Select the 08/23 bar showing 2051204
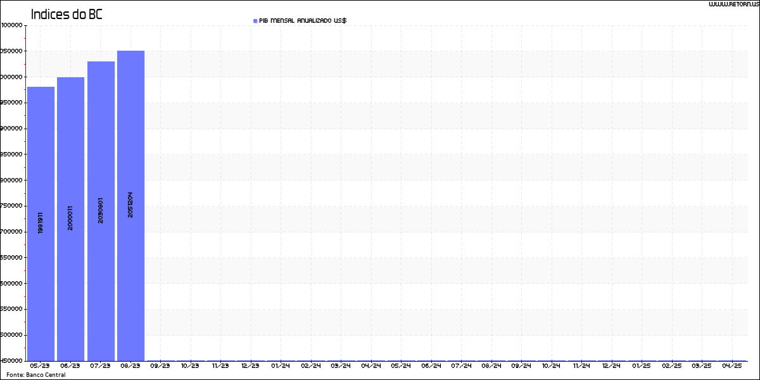 coord(130,206)
